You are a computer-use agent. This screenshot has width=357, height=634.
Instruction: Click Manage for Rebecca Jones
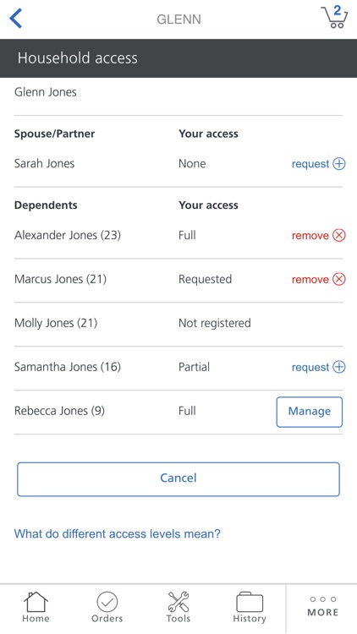310,412
